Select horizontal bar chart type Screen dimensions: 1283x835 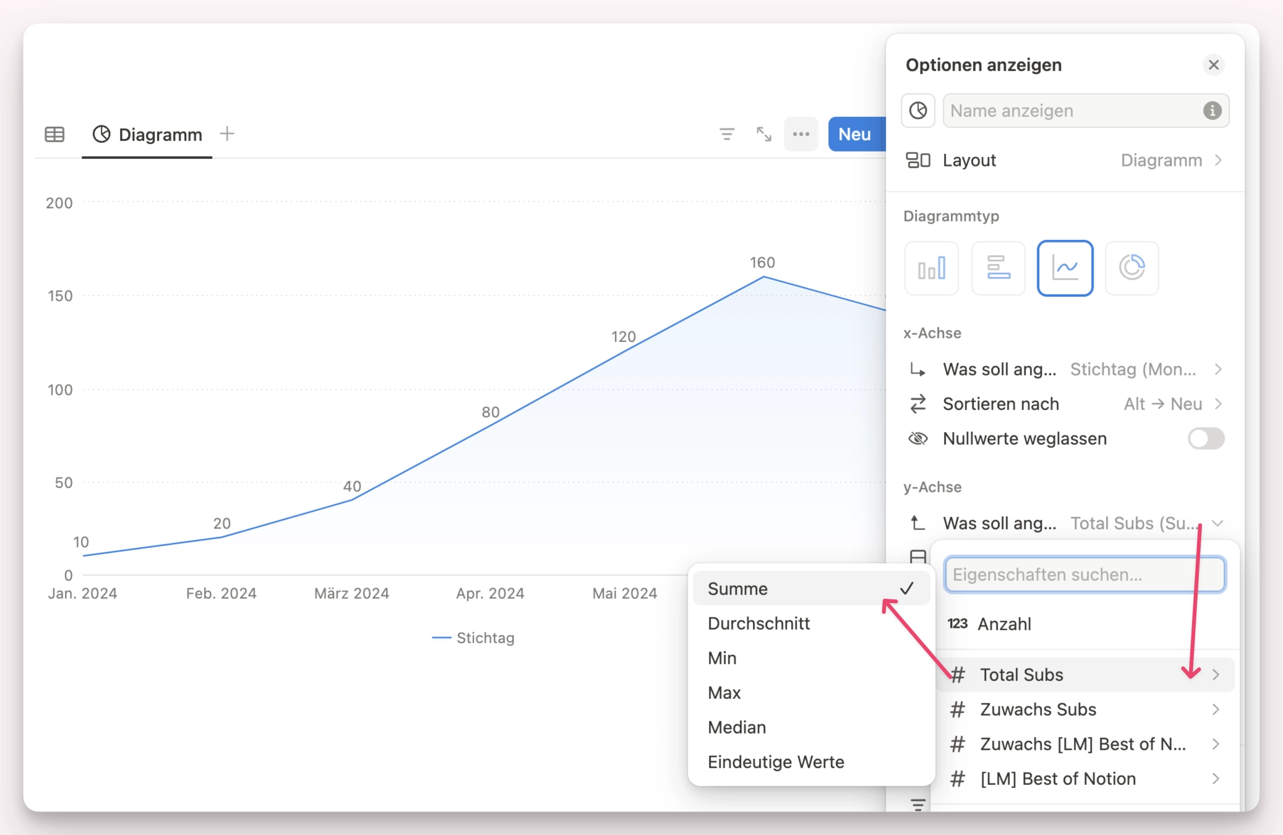tap(998, 268)
